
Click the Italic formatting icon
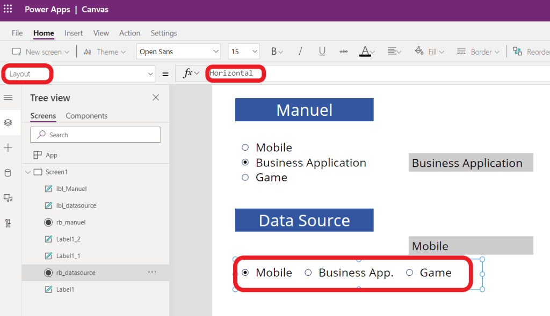pos(300,52)
